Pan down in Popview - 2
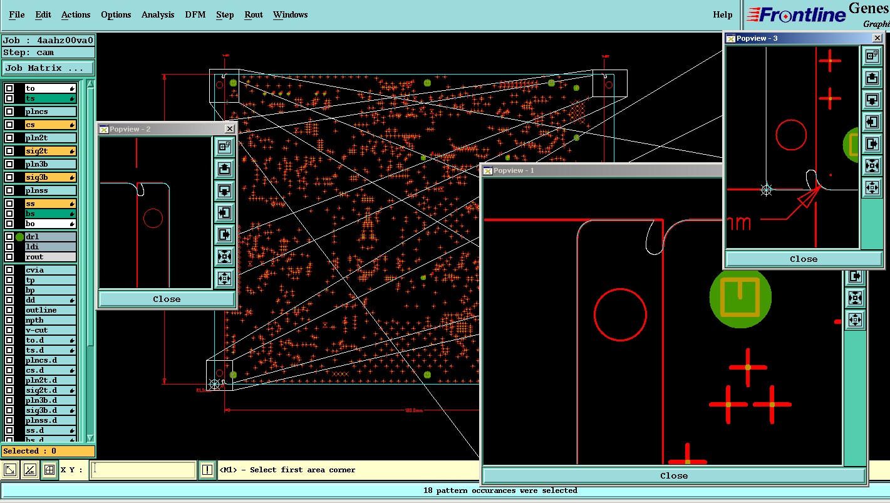 [224, 191]
